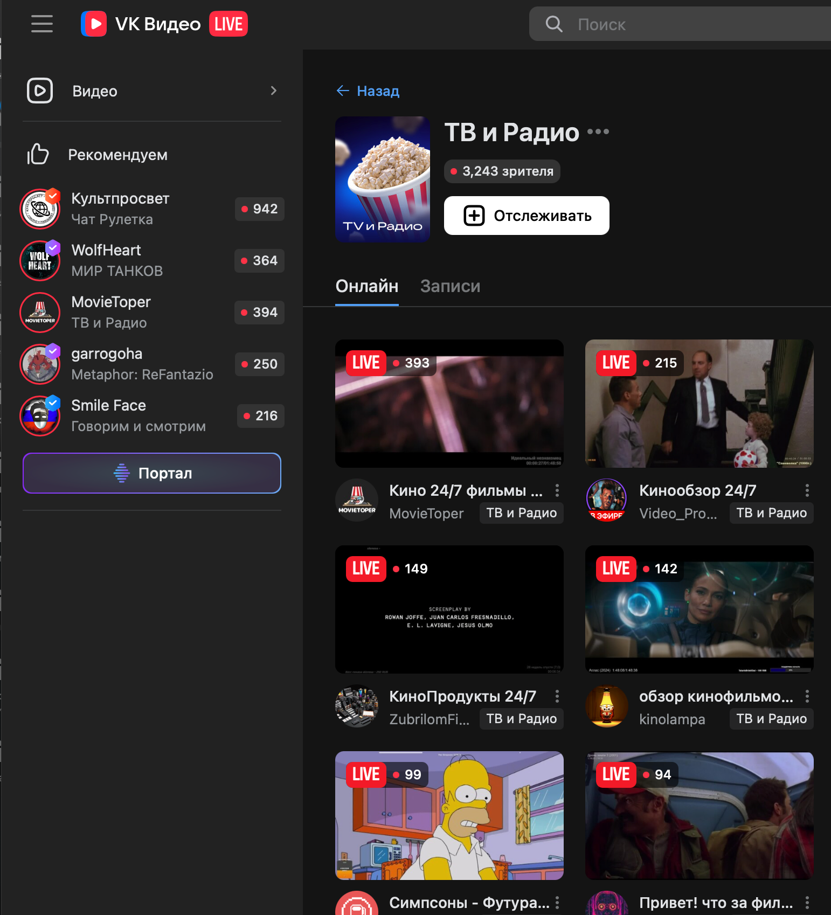831x915 pixels.
Task: Open the live stream thumbnail with 393 viewers
Action: click(x=449, y=404)
